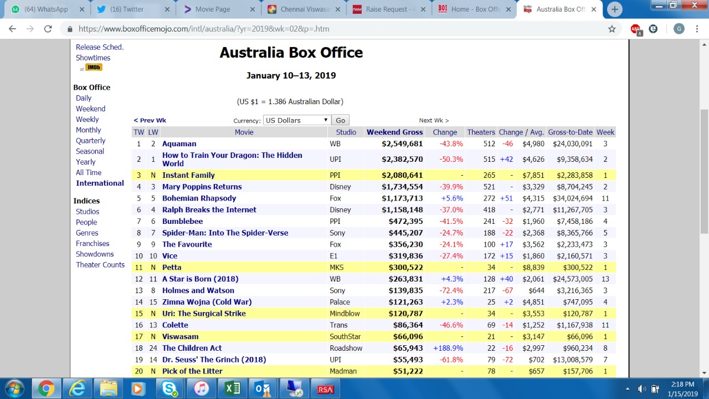Viewport: 709px width, 399px height.
Task: Open the Chrome profile avatar G
Action: click(679, 29)
